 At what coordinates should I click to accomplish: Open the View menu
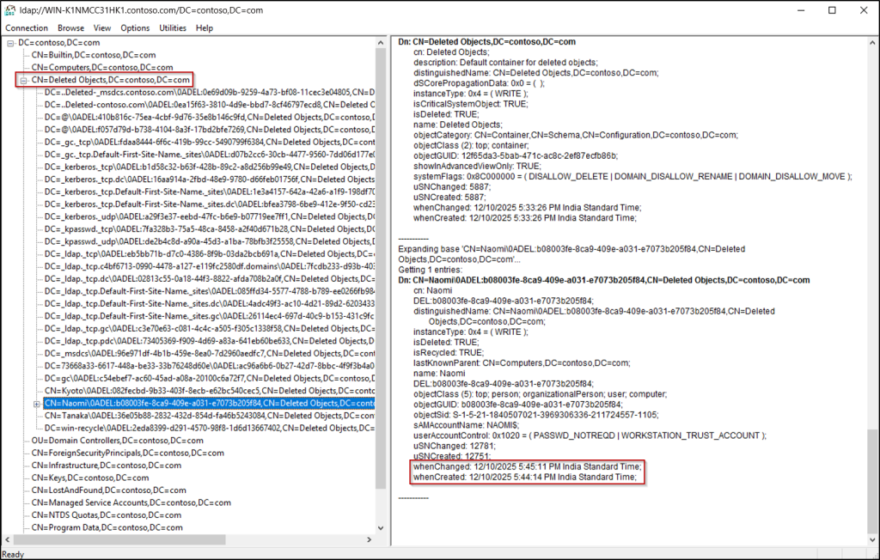101,27
